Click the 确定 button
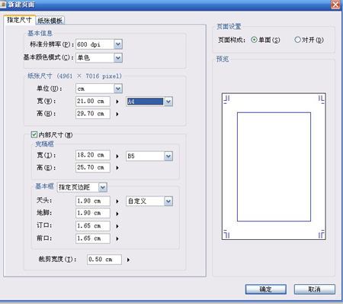Viewport: 343px width, 304px height. 266,289
